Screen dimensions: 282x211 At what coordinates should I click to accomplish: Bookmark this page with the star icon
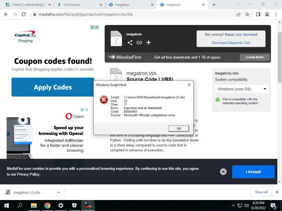click(247, 14)
